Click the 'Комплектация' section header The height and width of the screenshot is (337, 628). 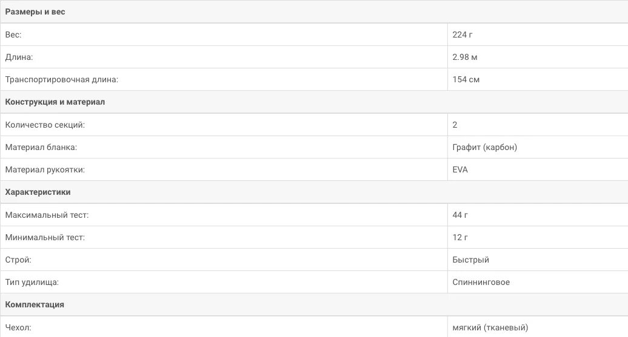35,304
